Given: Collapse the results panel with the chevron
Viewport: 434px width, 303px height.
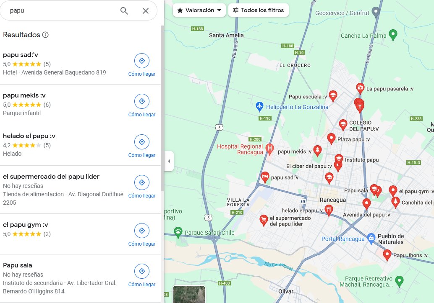Looking at the screenshot, I should point(169,161).
